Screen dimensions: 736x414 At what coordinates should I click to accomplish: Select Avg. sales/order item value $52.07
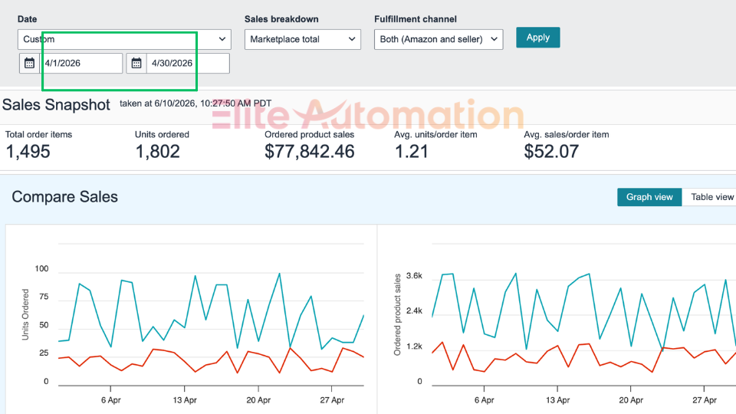(551, 152)
